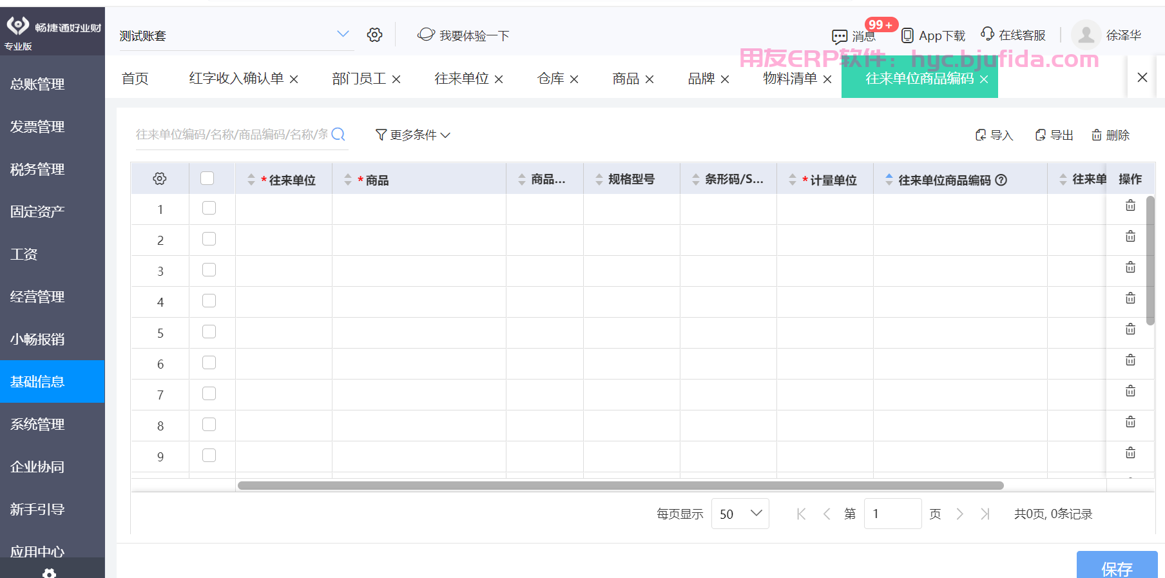Viewport: 1165px width, 578px height.
Task: Go to first page icon
Action: click(x=801, y=514)
